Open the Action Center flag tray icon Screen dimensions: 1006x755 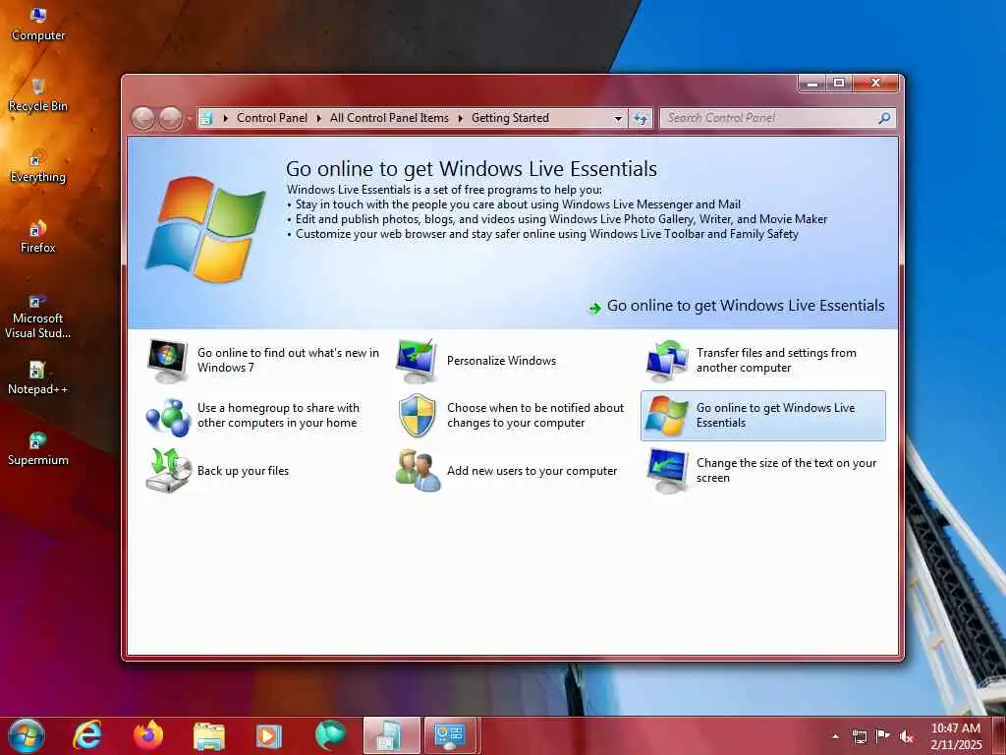pyautogui.click(x=883, y=736)
